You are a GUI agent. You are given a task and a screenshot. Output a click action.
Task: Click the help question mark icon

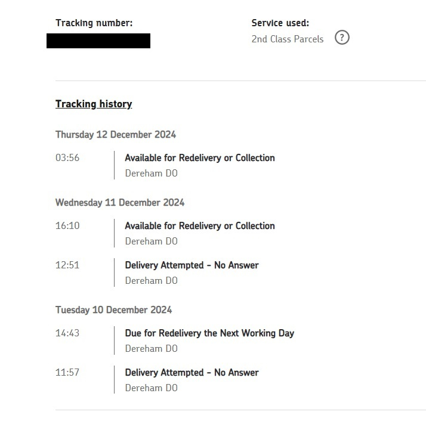coord(342,38)
